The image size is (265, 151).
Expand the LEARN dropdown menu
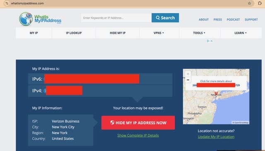[241, 33]
